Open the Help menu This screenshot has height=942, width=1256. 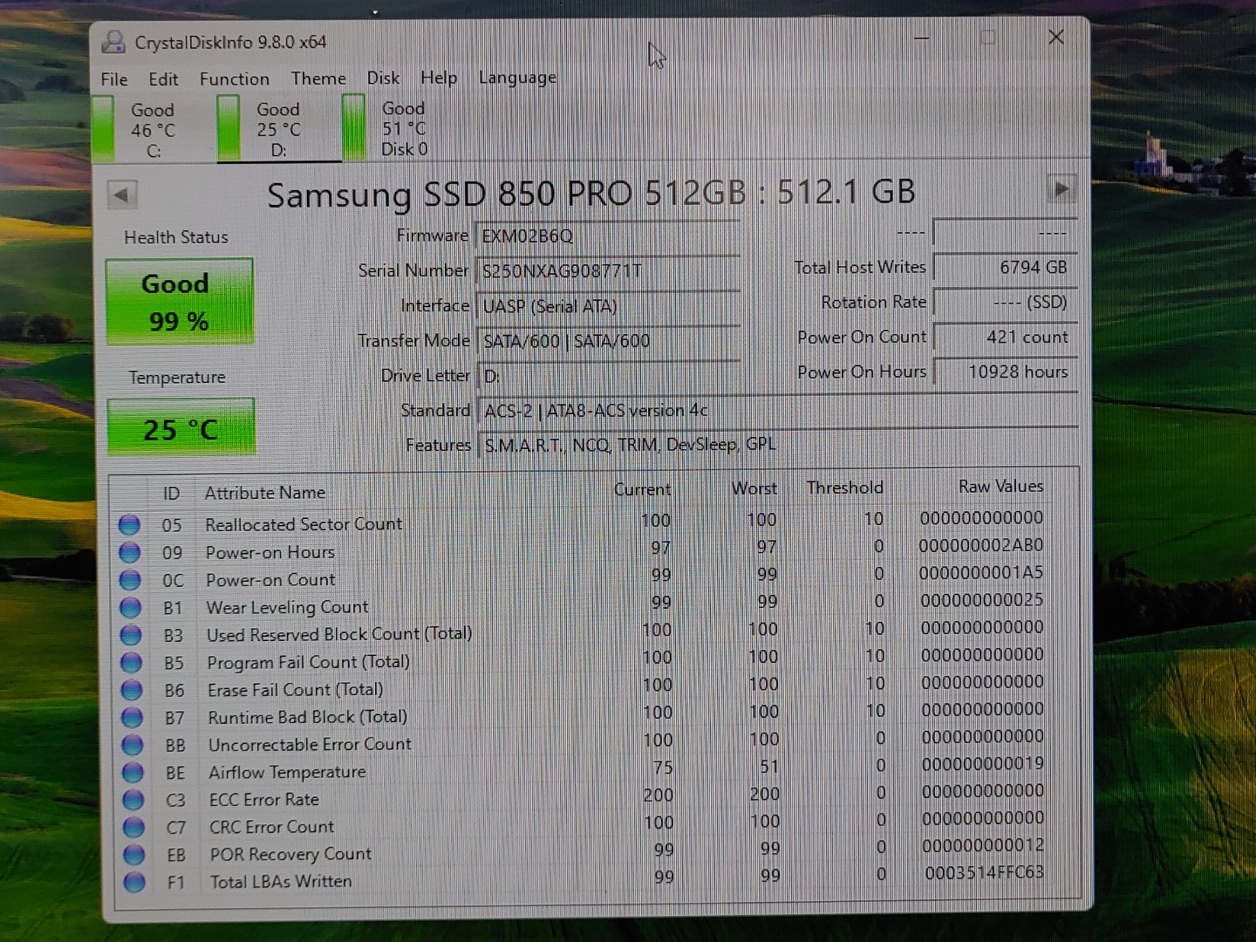[x=439, y=78]
